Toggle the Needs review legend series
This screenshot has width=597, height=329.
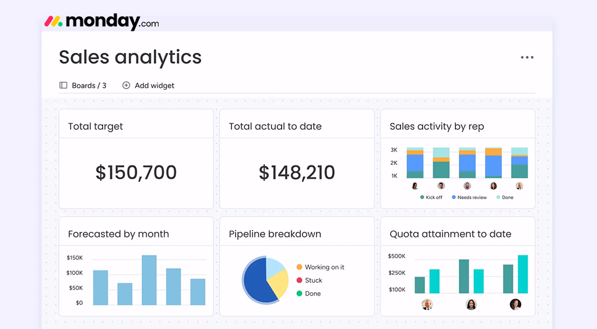point(468,197)
